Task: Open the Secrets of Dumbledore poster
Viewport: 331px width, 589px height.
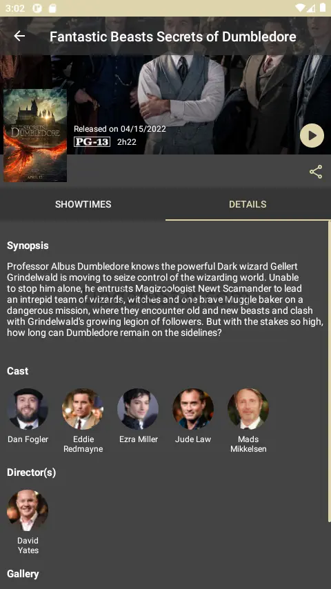Action: [x=35, y=135]
